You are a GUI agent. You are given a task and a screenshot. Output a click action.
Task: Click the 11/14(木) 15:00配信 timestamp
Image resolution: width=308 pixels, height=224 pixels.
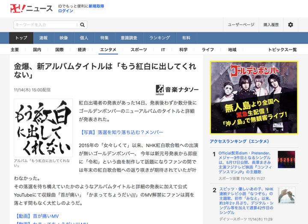(x=32, y=90)
